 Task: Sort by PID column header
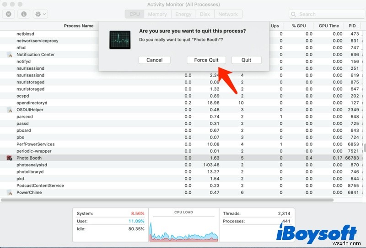click(352, 26)
